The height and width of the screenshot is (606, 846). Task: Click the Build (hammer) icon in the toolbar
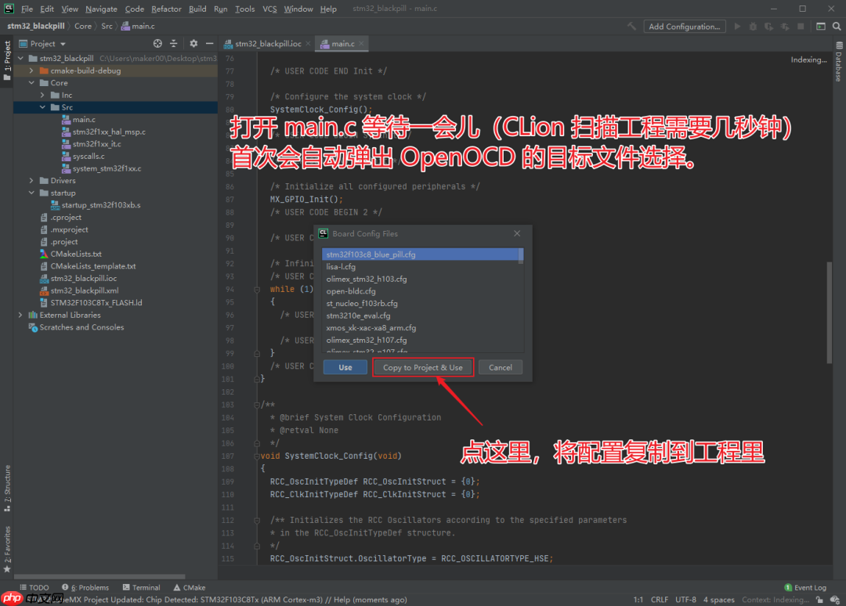pos(631,26)
